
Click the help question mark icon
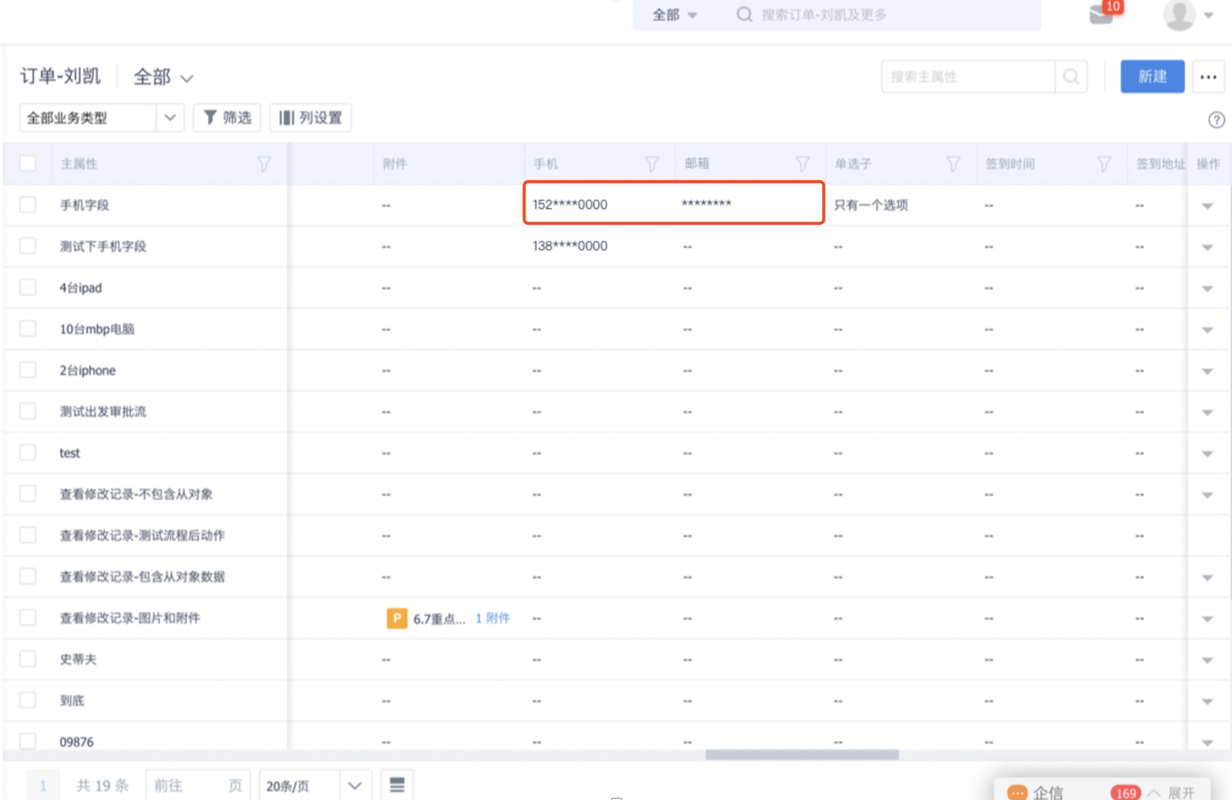tap(1216, 119)
